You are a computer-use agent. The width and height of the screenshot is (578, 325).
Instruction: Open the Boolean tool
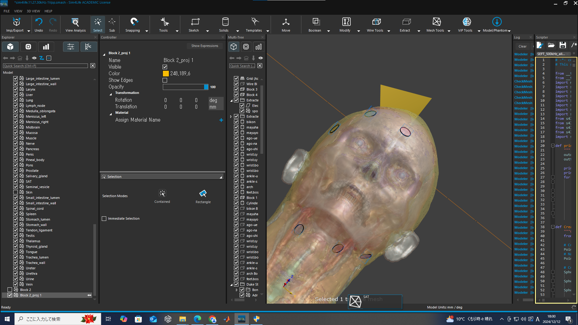pos(315,25)
